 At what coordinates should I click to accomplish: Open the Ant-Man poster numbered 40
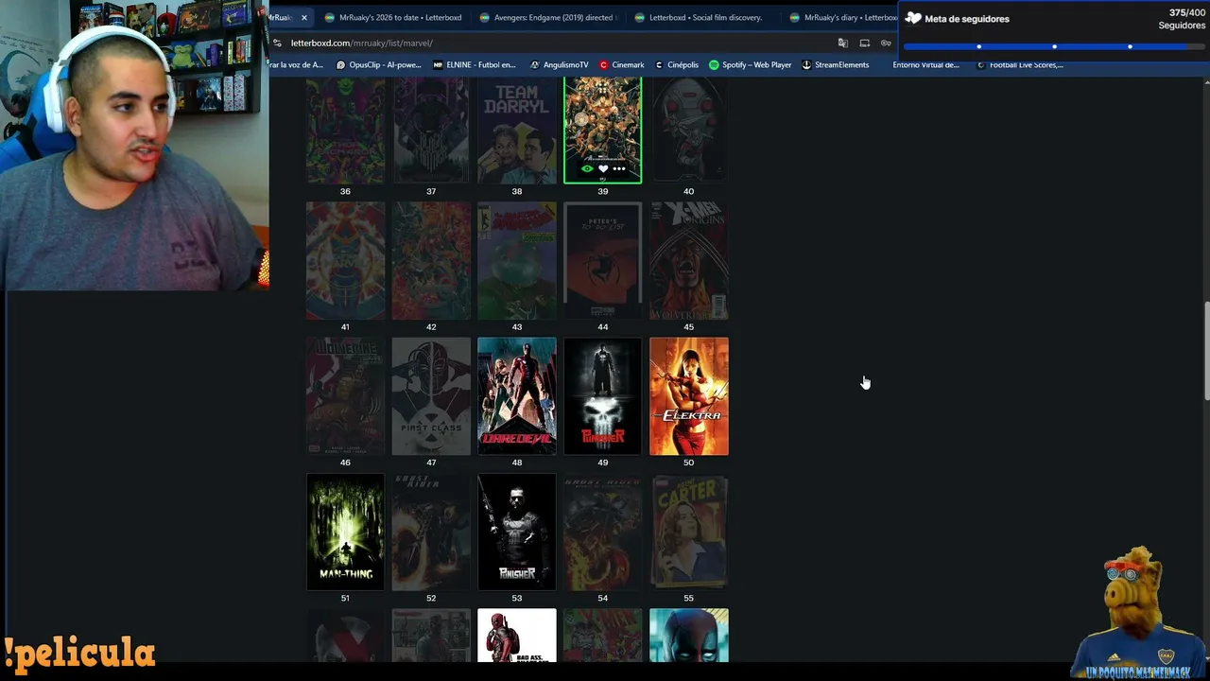[x=689, y=131]
